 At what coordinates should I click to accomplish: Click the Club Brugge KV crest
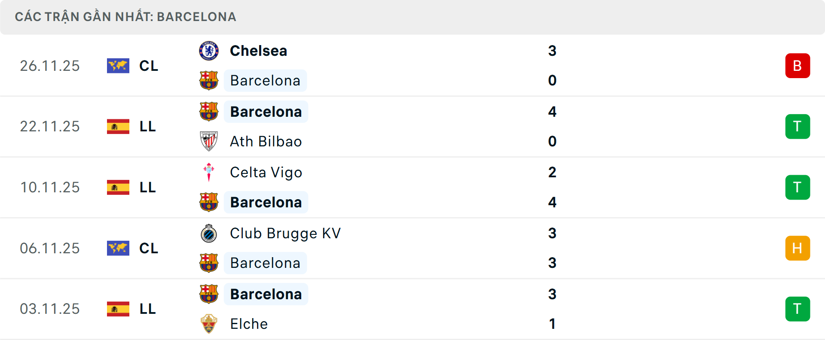tap(209, 234)
